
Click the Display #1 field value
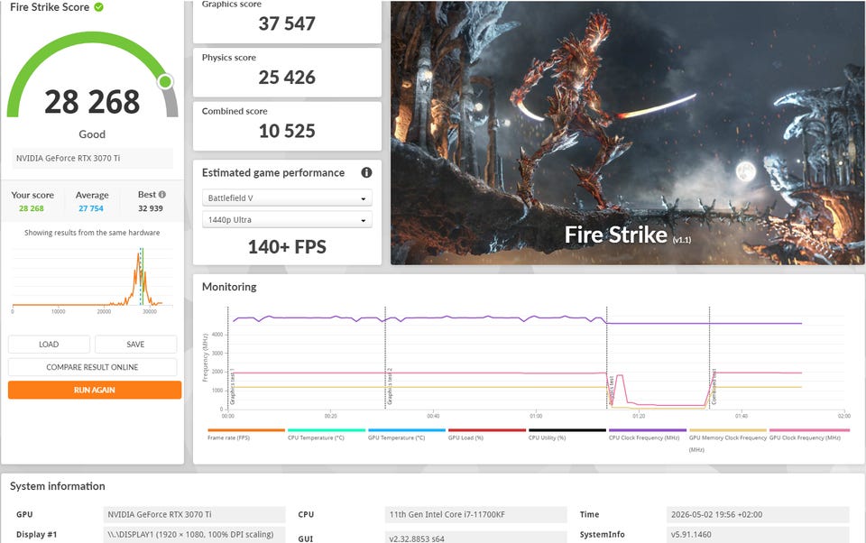pos(195,534)
